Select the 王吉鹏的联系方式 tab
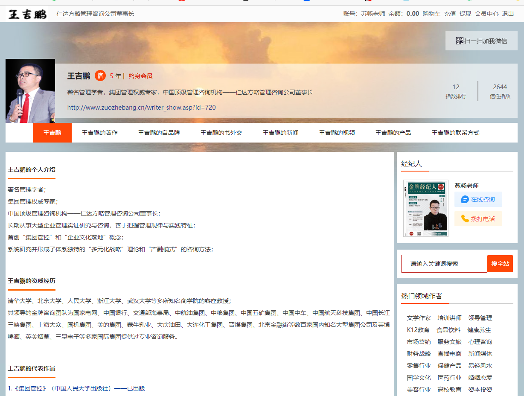 [x=455, y=133]
